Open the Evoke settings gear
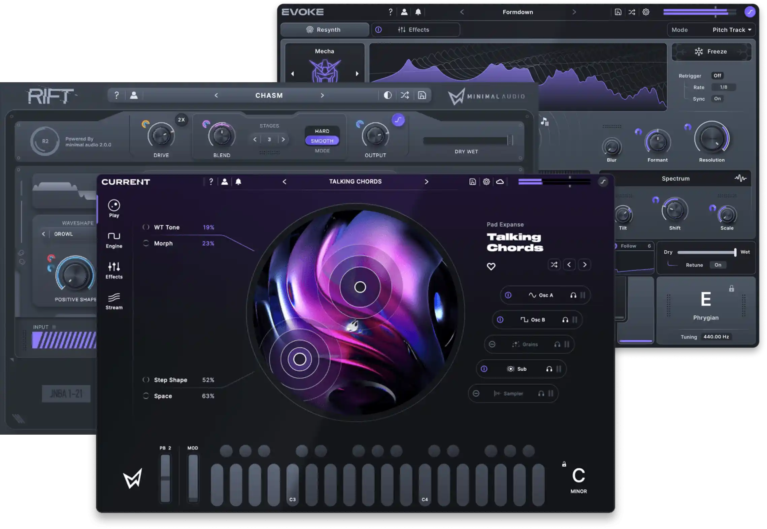Viewport: 767px width, 529px height. pos(645,12)
